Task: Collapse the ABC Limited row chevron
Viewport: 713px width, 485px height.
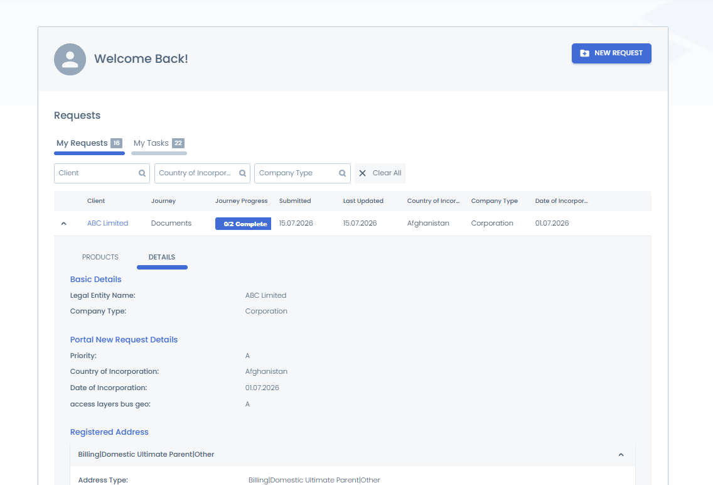Action: point(63,224)
